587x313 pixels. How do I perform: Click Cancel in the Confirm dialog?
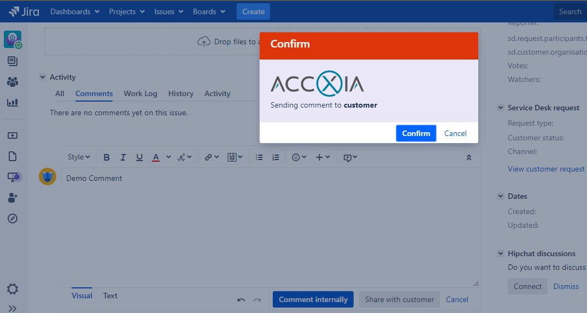[455, 133]
